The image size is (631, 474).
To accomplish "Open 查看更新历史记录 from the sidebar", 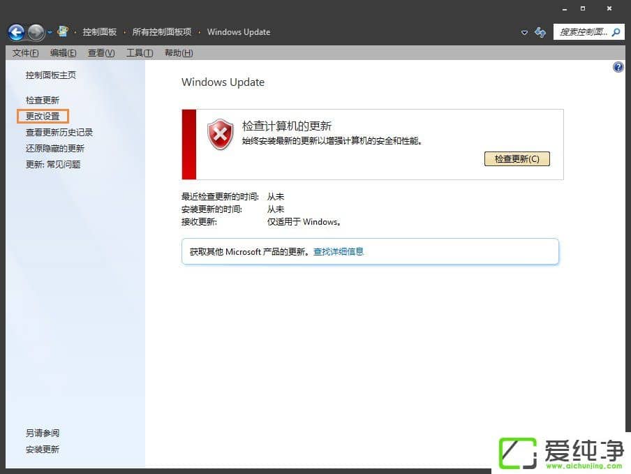I will click(58, 132).
